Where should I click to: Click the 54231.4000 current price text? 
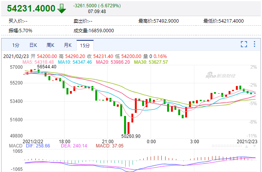31,8
